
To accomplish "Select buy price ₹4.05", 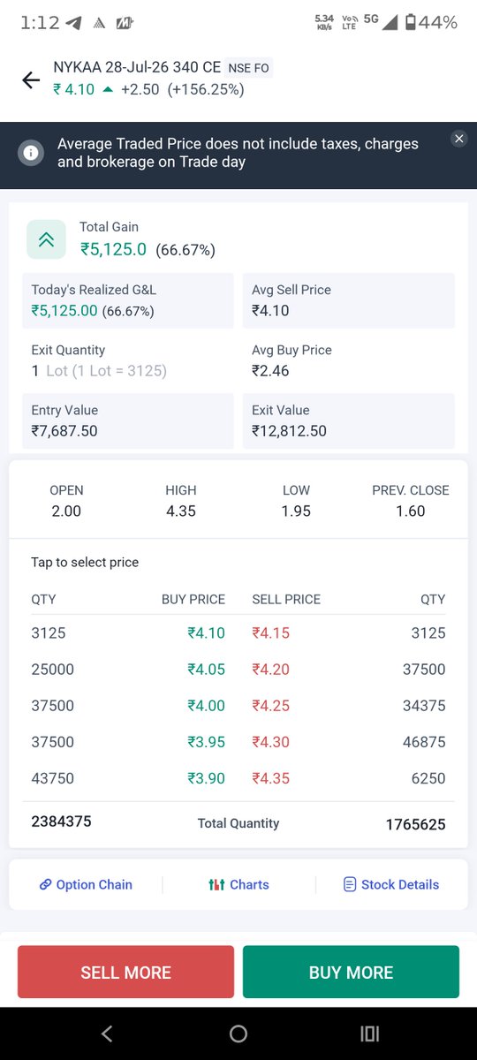I will point(206,670).
